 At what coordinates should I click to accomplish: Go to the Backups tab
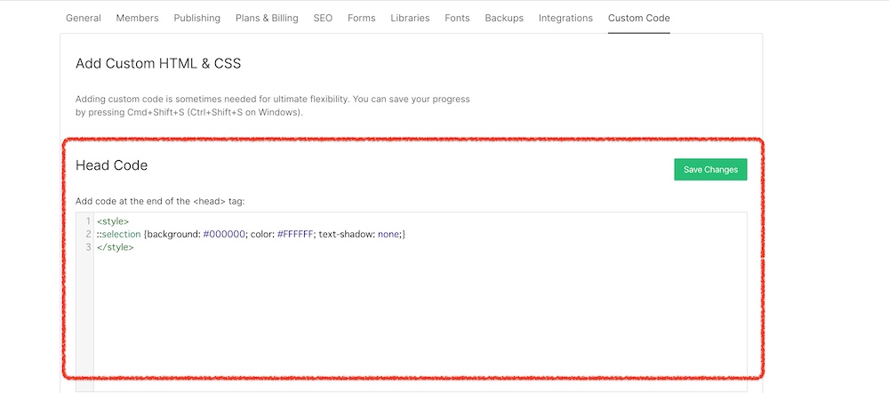pos(504,18)
